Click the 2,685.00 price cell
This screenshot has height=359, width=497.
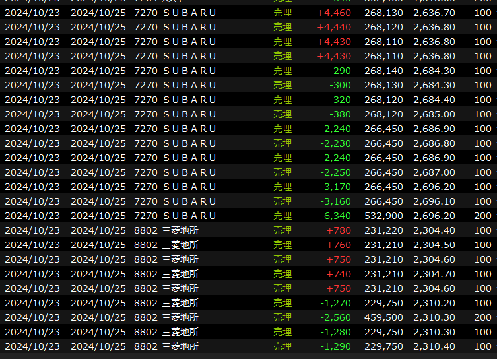pyautogui.click(x=434, y=114)
